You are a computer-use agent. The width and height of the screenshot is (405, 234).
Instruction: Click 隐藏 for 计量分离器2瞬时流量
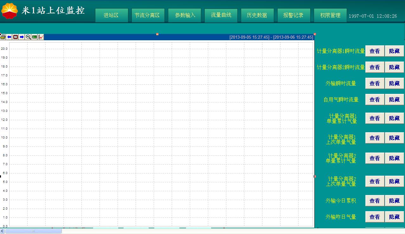click(x=395, y=67)
